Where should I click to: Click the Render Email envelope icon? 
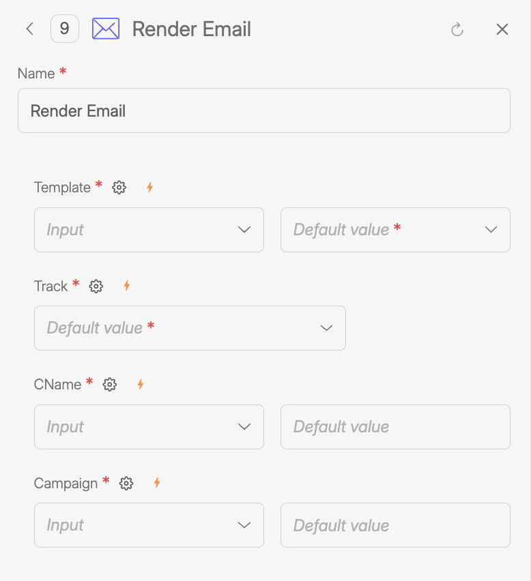point(106,29)
